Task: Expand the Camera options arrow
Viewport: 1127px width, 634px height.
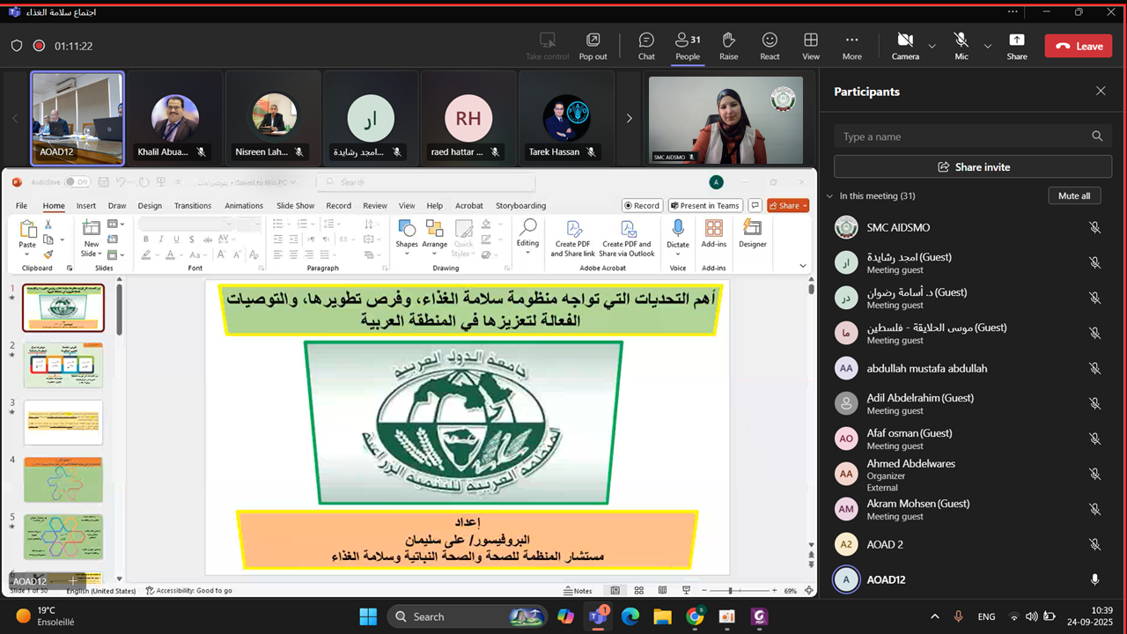Action: [932, 46]
